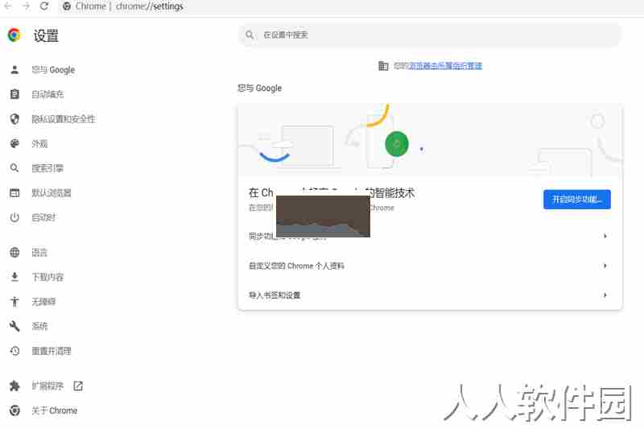Viewport: 644px width, 429px height.
Task: Select 外观 in the sidebar
Action: point(39,144)
